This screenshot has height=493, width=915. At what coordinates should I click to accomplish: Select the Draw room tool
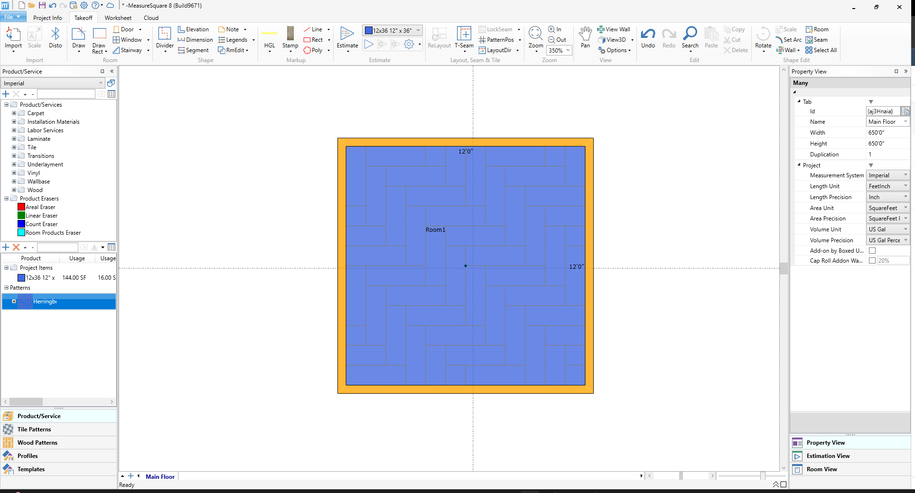click(79, 38)
